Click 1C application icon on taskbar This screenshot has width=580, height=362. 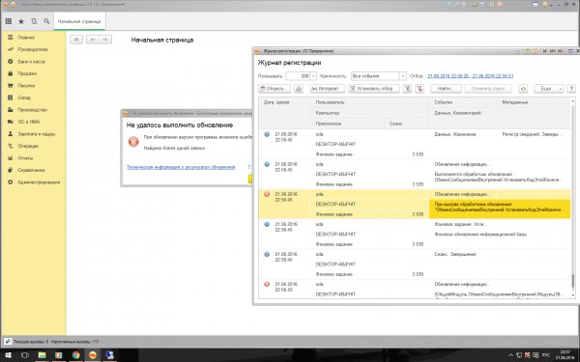[93, 355]
